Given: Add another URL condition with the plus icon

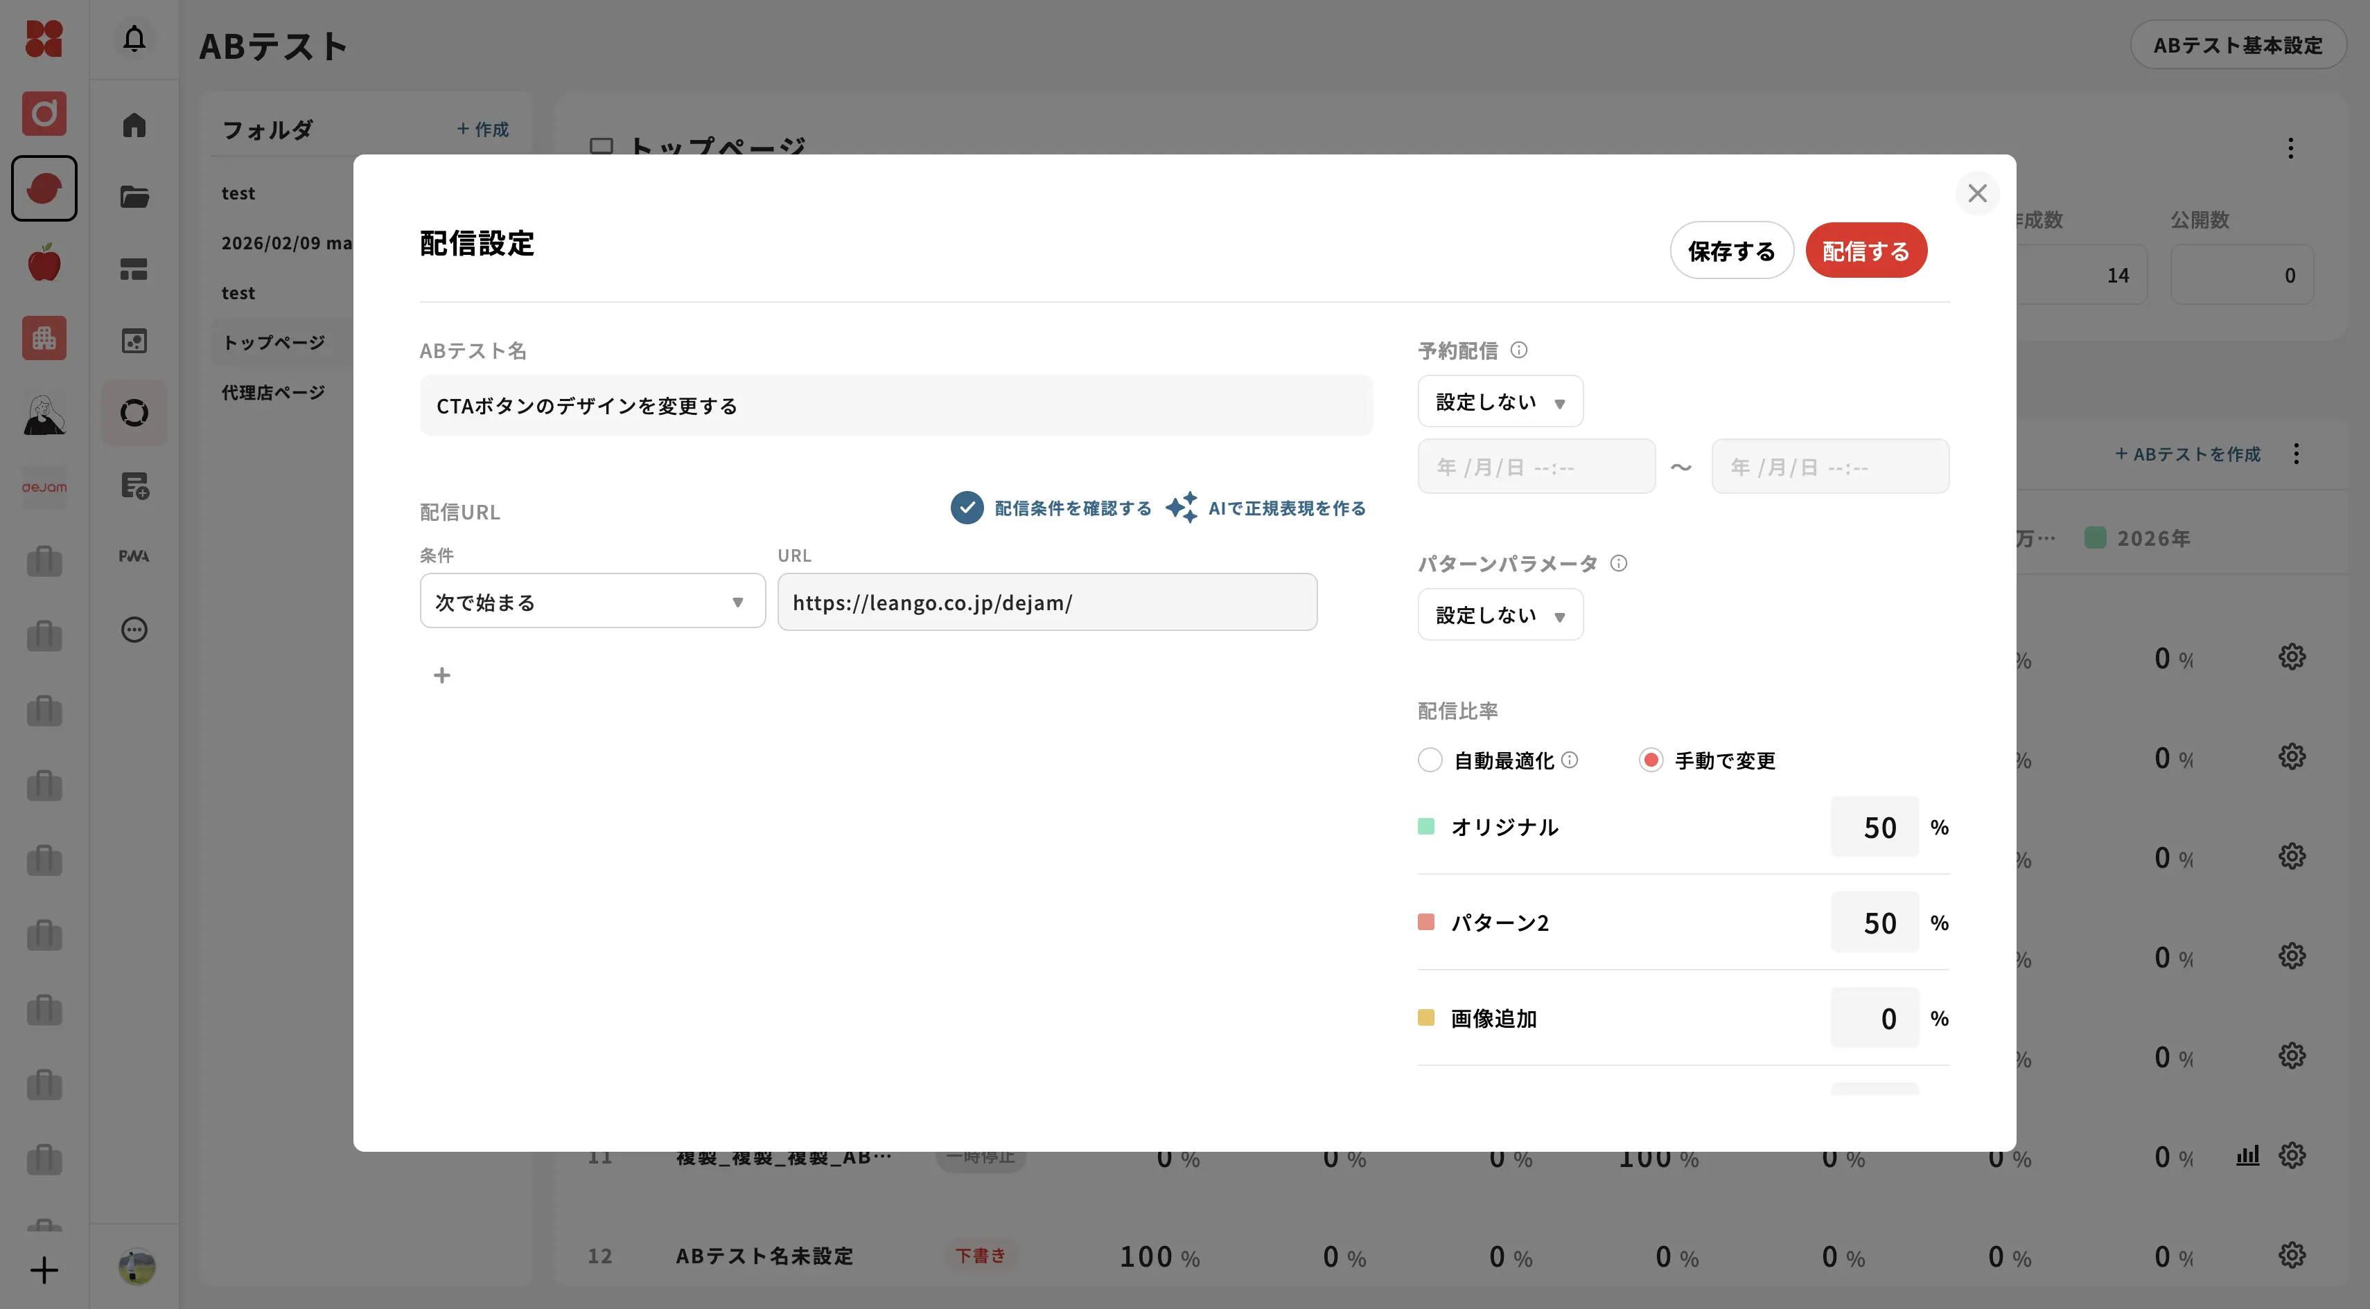Looking at the screenshot, I should pos(443,676).
